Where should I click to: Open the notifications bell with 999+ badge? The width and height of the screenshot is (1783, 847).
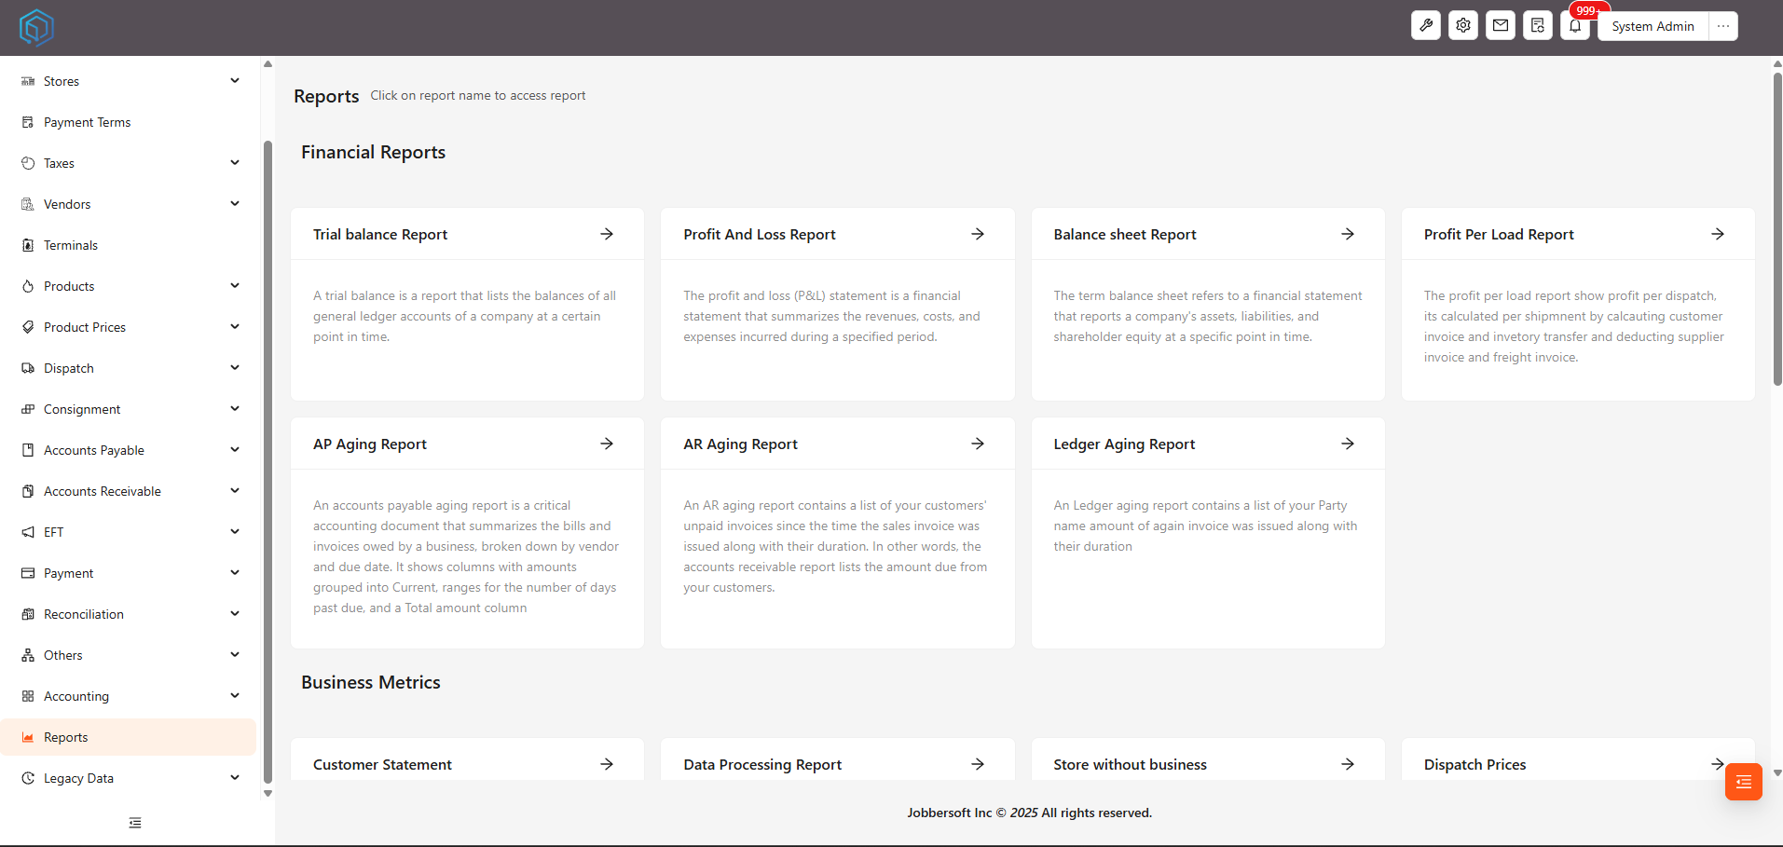point(1575,26)
